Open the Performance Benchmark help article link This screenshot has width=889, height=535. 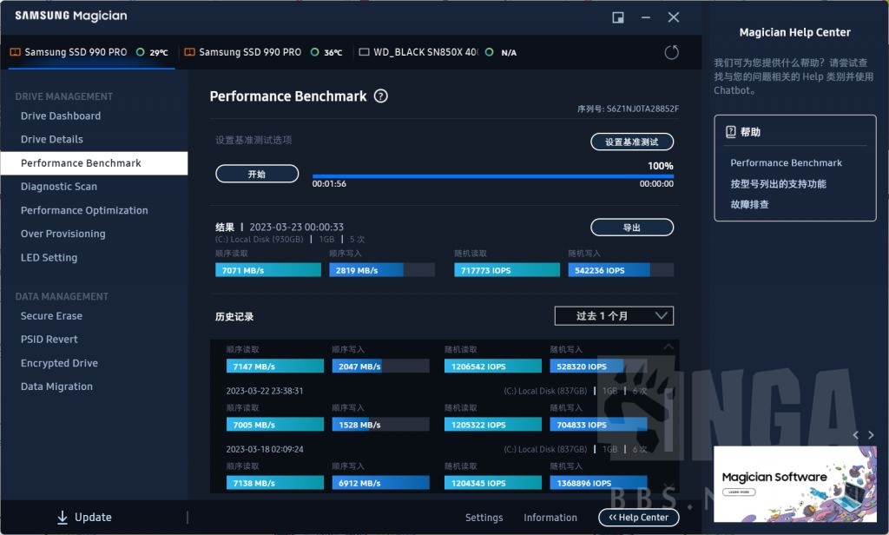click(x=786, y=162)
